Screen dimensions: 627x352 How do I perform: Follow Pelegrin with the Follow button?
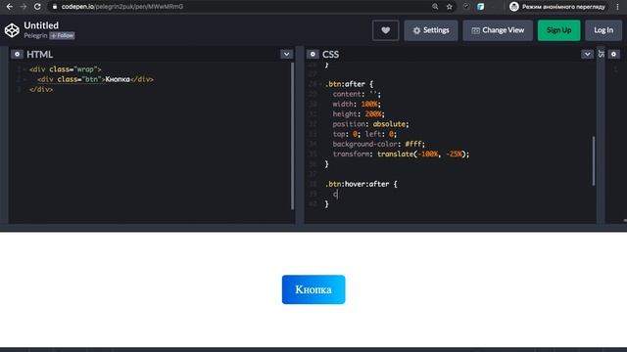[62, 36]
